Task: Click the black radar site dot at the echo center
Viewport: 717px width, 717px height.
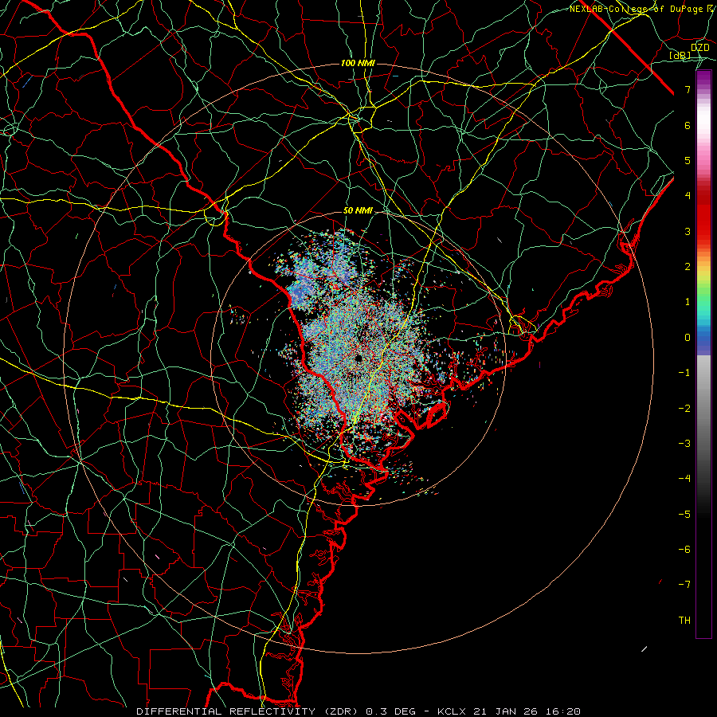Action: point(358,358)
